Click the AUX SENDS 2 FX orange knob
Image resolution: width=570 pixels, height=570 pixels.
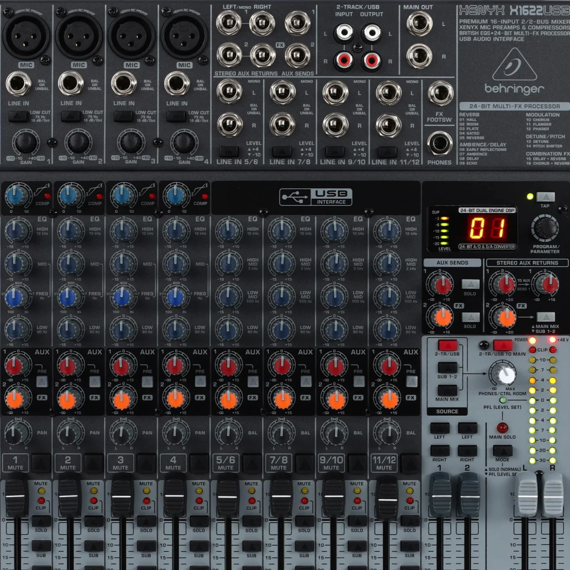click(443, 317)
